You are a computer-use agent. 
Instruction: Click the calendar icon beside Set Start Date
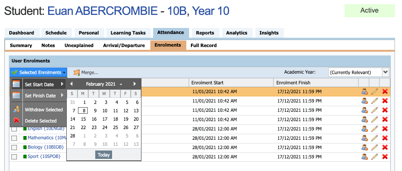point(16,84)
